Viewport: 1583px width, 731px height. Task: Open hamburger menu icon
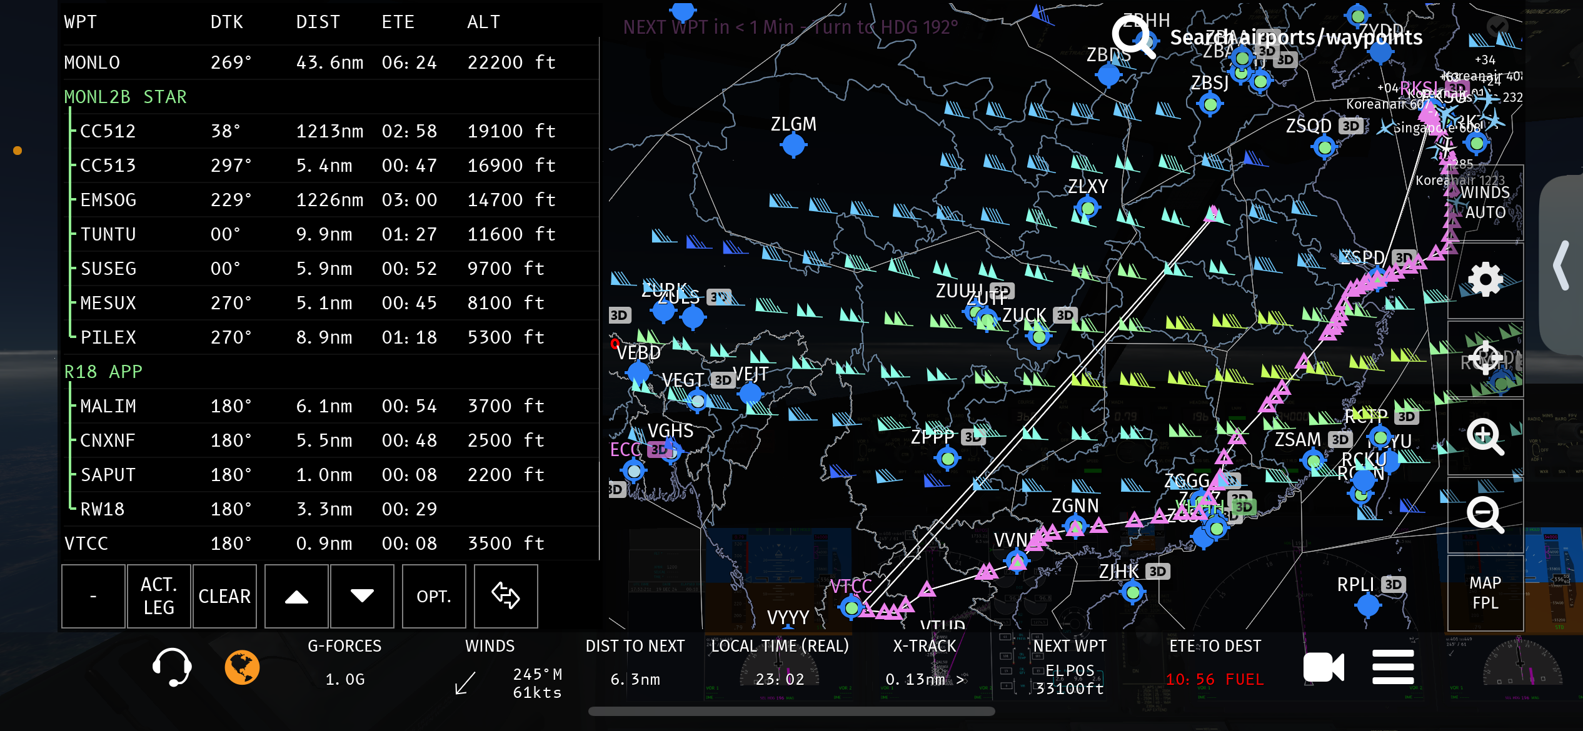tap(1393, 667)
